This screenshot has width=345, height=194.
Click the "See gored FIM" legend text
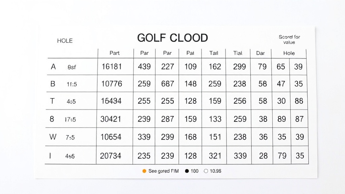163,171
